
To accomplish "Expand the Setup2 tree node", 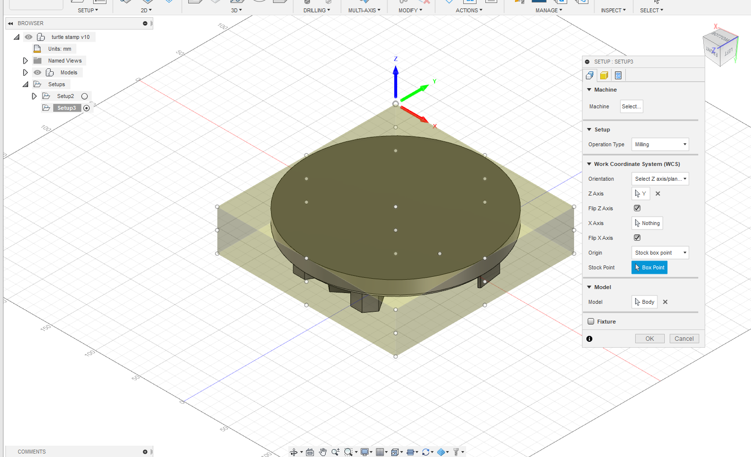I will pos(34,96).
